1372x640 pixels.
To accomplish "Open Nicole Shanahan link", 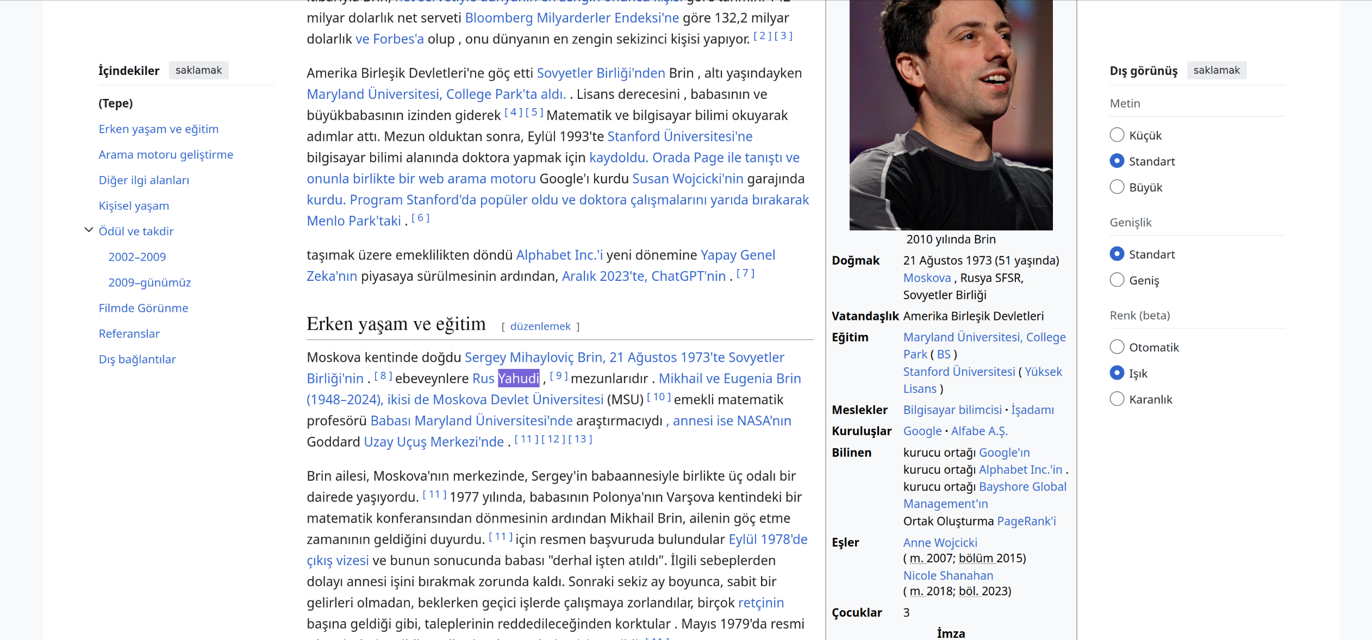I will (948, 575).
